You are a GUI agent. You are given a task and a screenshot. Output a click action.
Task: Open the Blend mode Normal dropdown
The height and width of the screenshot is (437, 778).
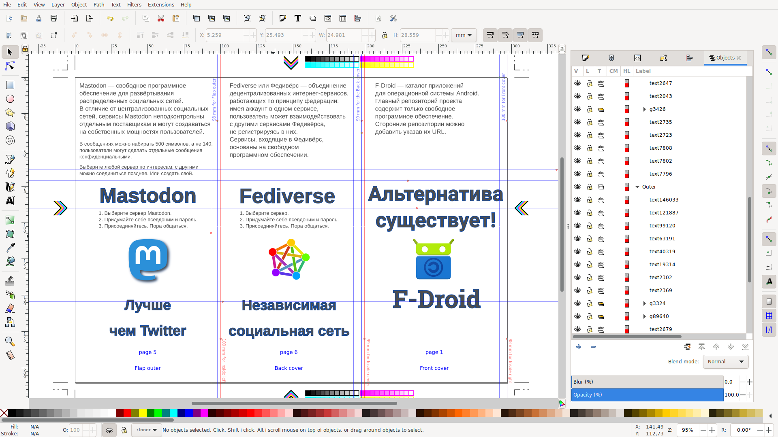(726, 362)
